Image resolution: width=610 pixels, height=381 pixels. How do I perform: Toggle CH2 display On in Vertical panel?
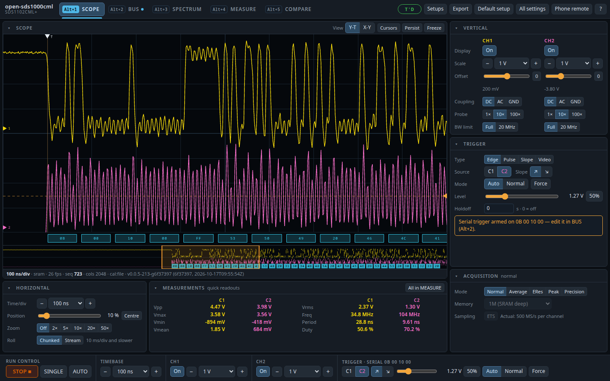551,50
